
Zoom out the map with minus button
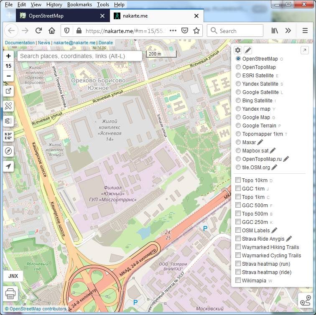tap(8, 76)
